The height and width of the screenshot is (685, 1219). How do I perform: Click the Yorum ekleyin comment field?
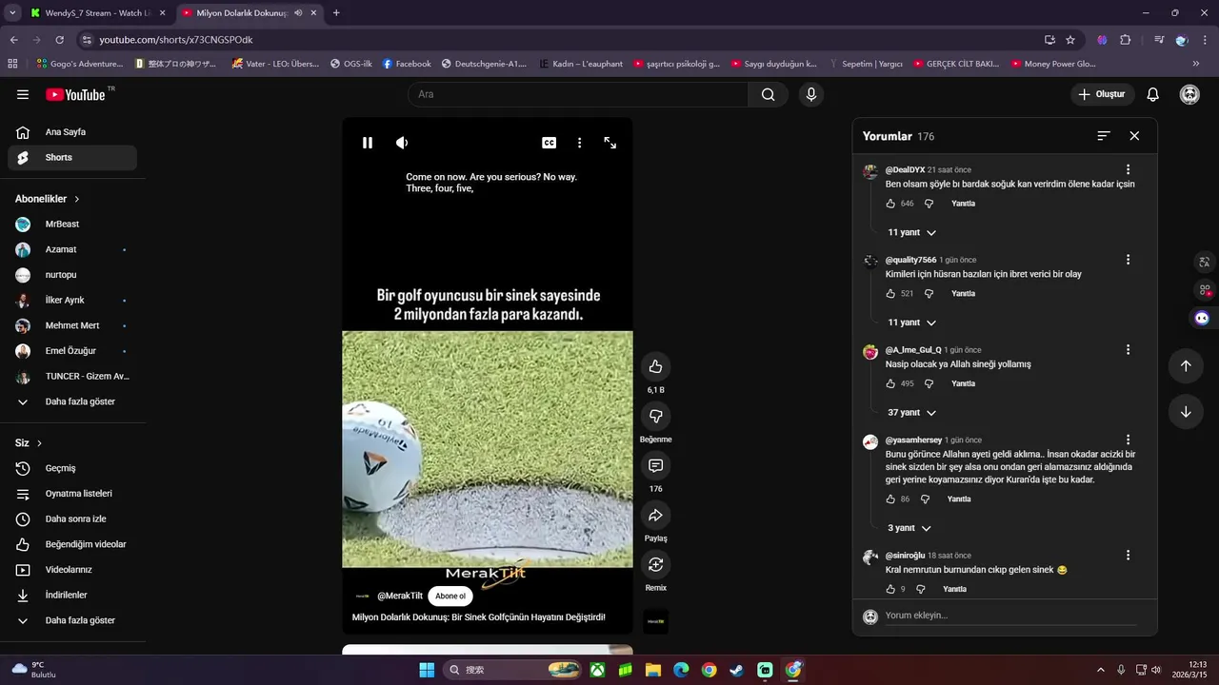[1009, 616]
